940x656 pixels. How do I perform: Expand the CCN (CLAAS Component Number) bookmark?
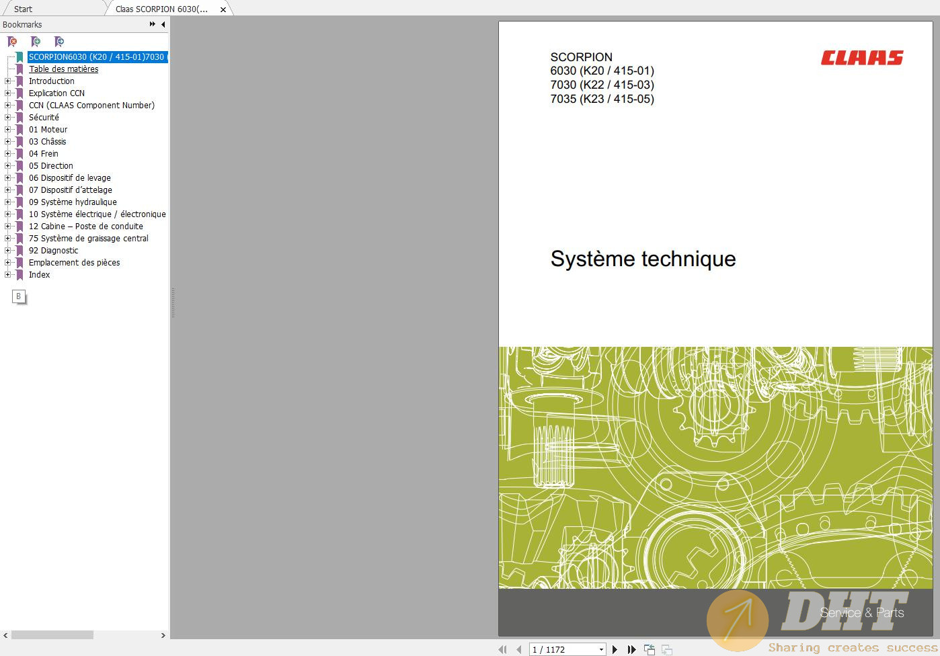pos(8,106)
